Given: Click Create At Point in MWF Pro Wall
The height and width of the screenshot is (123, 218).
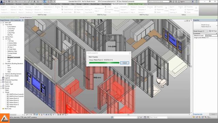Looking at the screenshot, I should pyautogui.click(x=67, y=10).
